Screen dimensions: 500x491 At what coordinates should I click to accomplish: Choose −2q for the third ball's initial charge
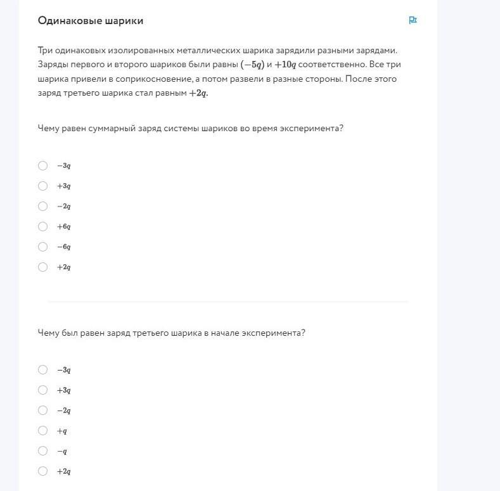43,411
